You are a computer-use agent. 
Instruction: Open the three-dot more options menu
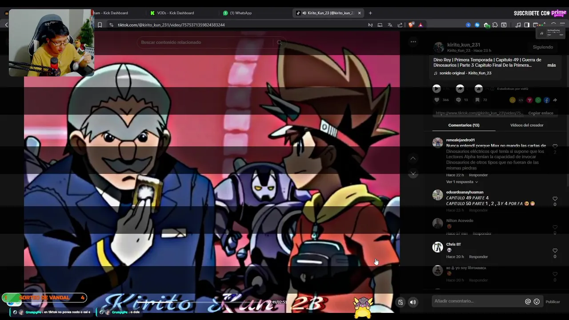click(413, 41)
